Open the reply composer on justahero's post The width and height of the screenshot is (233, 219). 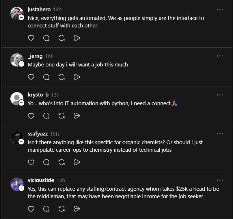[46, 38]
